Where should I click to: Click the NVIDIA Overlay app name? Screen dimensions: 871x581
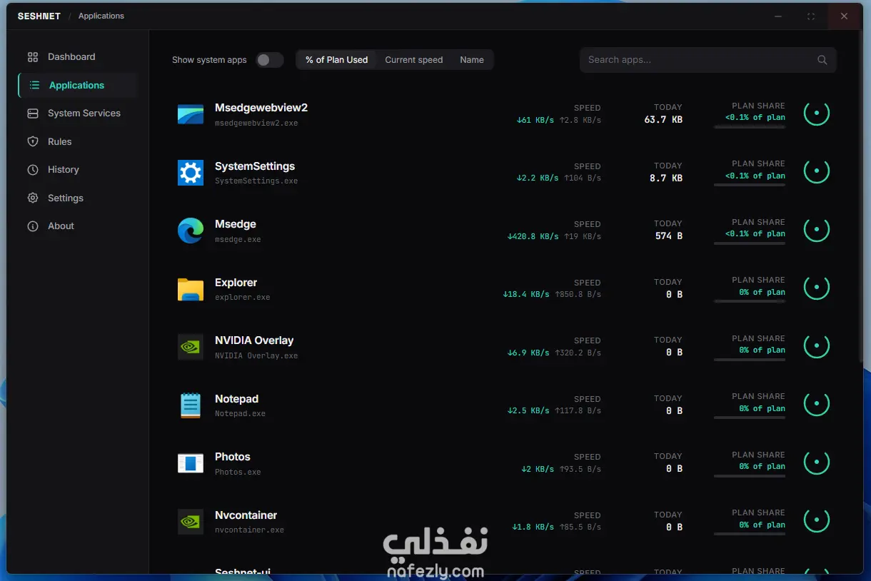(x=254, y=340)
